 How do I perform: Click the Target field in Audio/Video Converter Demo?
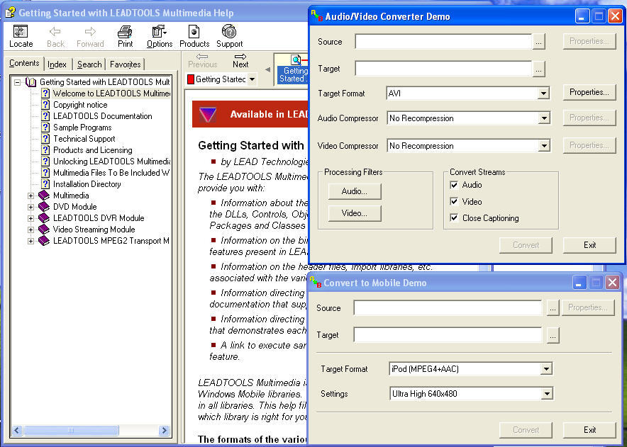[x=443, y=69]
